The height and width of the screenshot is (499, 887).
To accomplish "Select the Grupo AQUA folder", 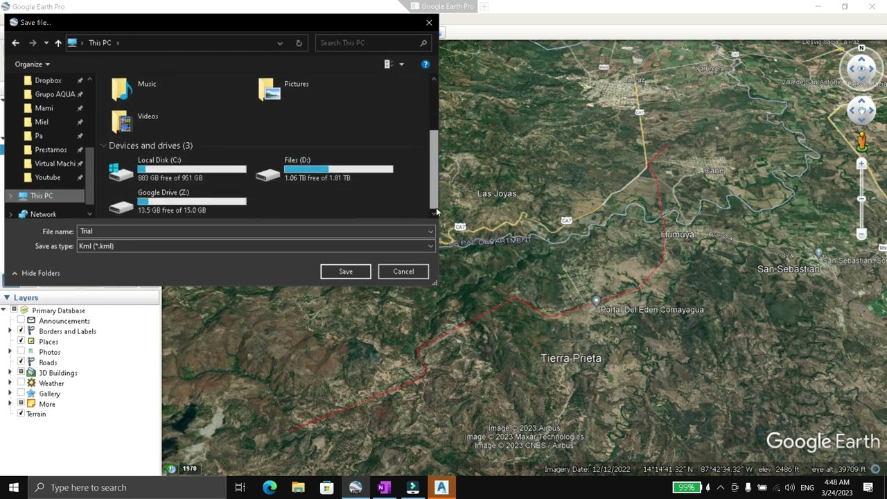I will (x=53, y=94).
